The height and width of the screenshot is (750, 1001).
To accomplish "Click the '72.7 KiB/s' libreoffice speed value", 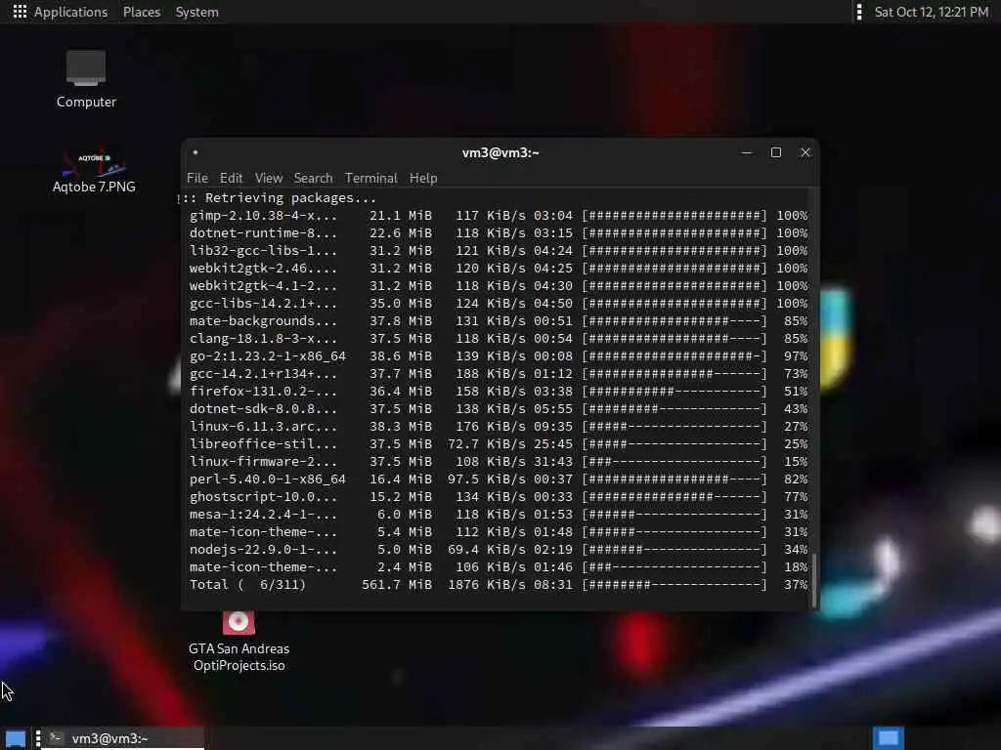I will point(487,444).
